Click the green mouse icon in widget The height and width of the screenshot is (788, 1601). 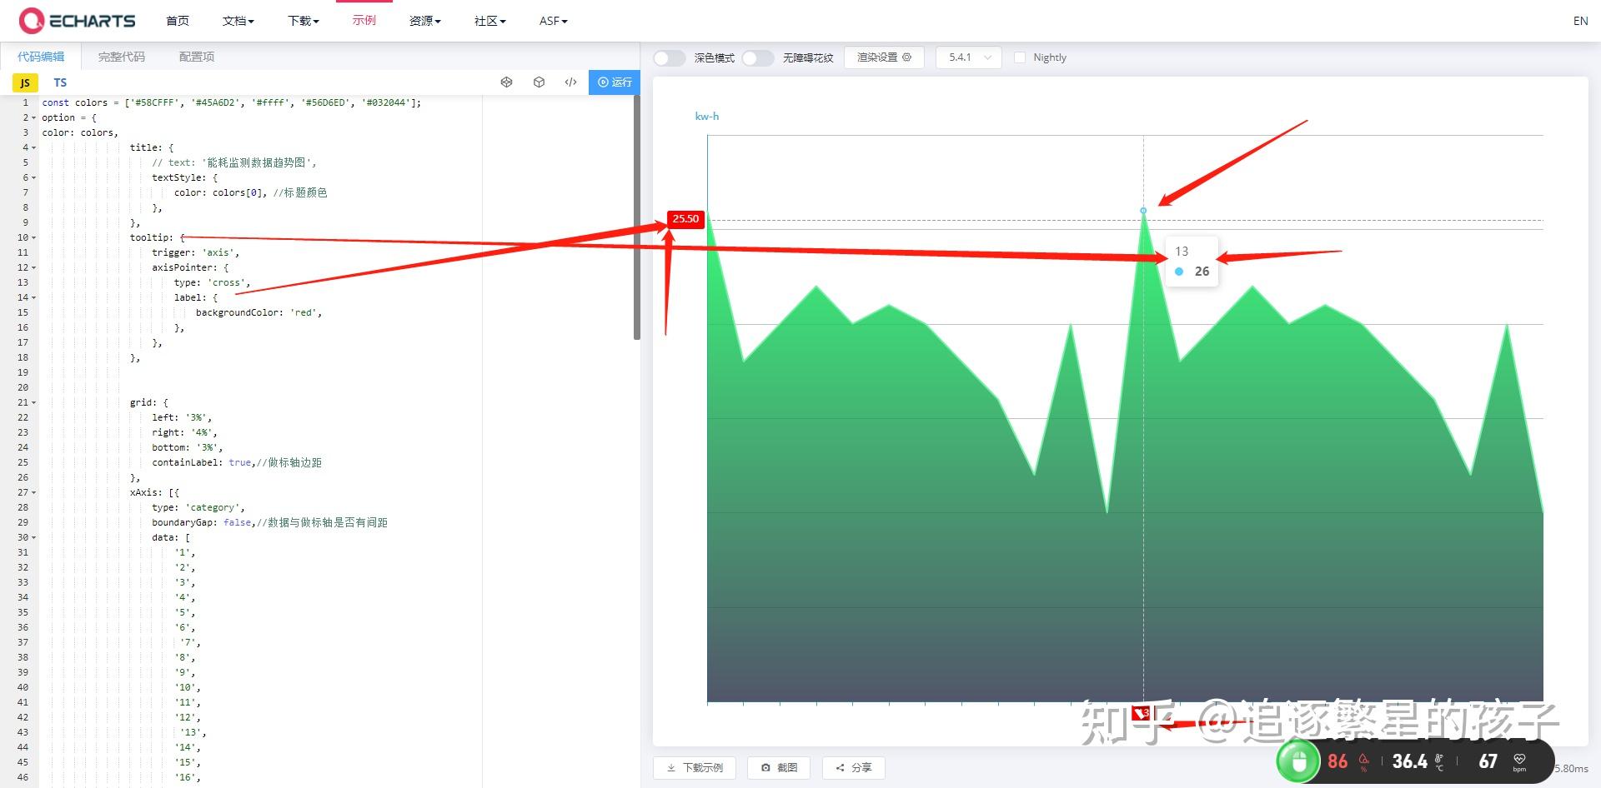pyautogui.click(x=1298, y=761)
